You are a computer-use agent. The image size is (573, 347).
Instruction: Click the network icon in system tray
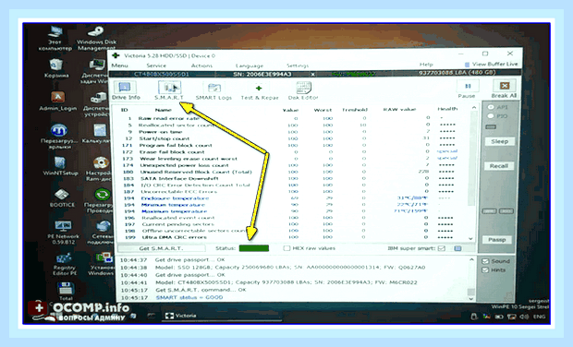click(x=511, y=317)
